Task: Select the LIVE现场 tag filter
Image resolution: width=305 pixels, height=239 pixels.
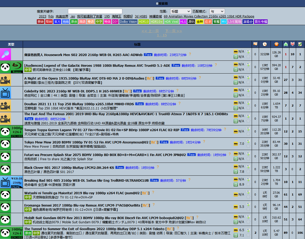Action: click(x=234, y=22)
